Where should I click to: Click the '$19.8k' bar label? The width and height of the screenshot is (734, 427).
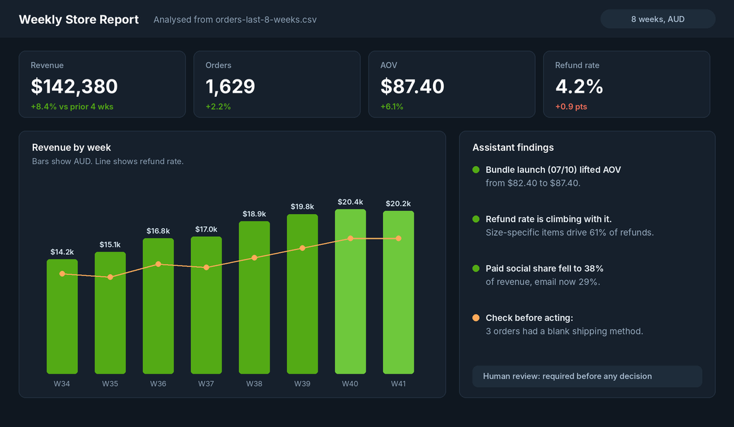click(302, 206)
